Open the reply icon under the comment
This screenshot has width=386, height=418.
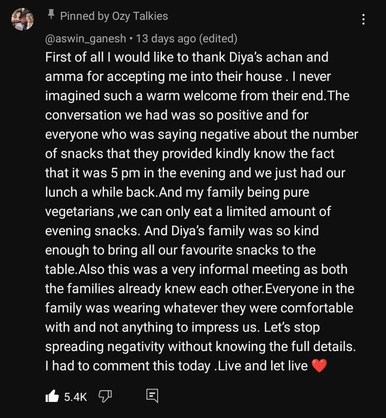(x=152, y=396)
